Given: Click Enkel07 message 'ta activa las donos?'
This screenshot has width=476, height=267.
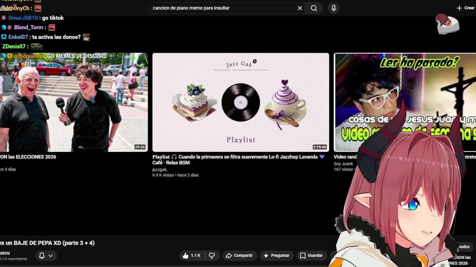Looking at the screenshot, I should (56, 37).
